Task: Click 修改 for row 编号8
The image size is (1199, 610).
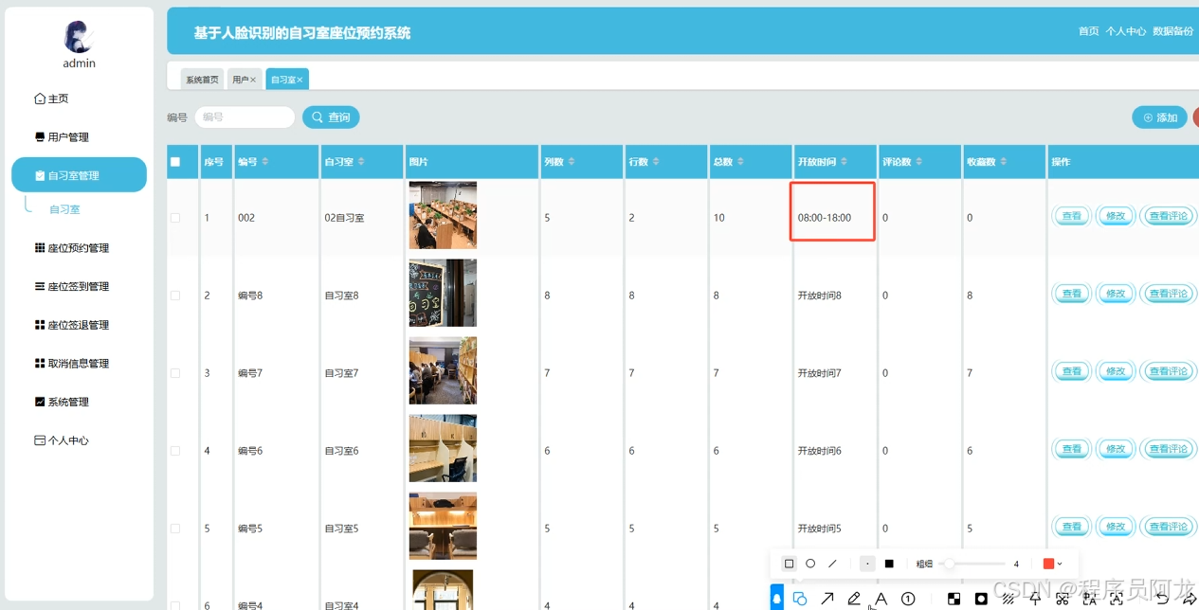Action: [1116, 294]
